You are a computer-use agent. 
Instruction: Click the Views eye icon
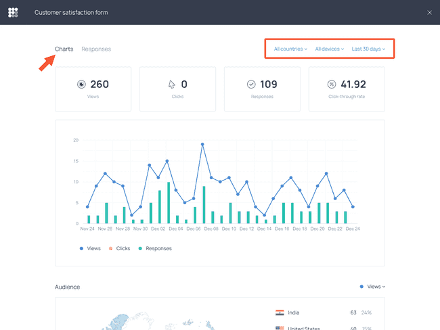click(81, 84)
